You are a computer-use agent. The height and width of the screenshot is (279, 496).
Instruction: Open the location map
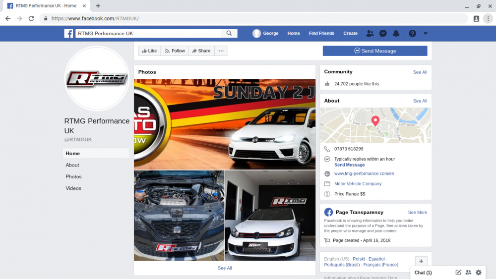tap(375, 125)
